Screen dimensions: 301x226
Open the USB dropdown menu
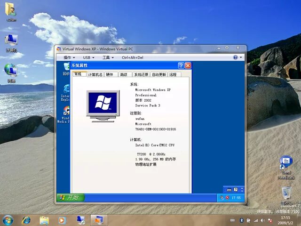pyautogui.click(x=88, y=57)
